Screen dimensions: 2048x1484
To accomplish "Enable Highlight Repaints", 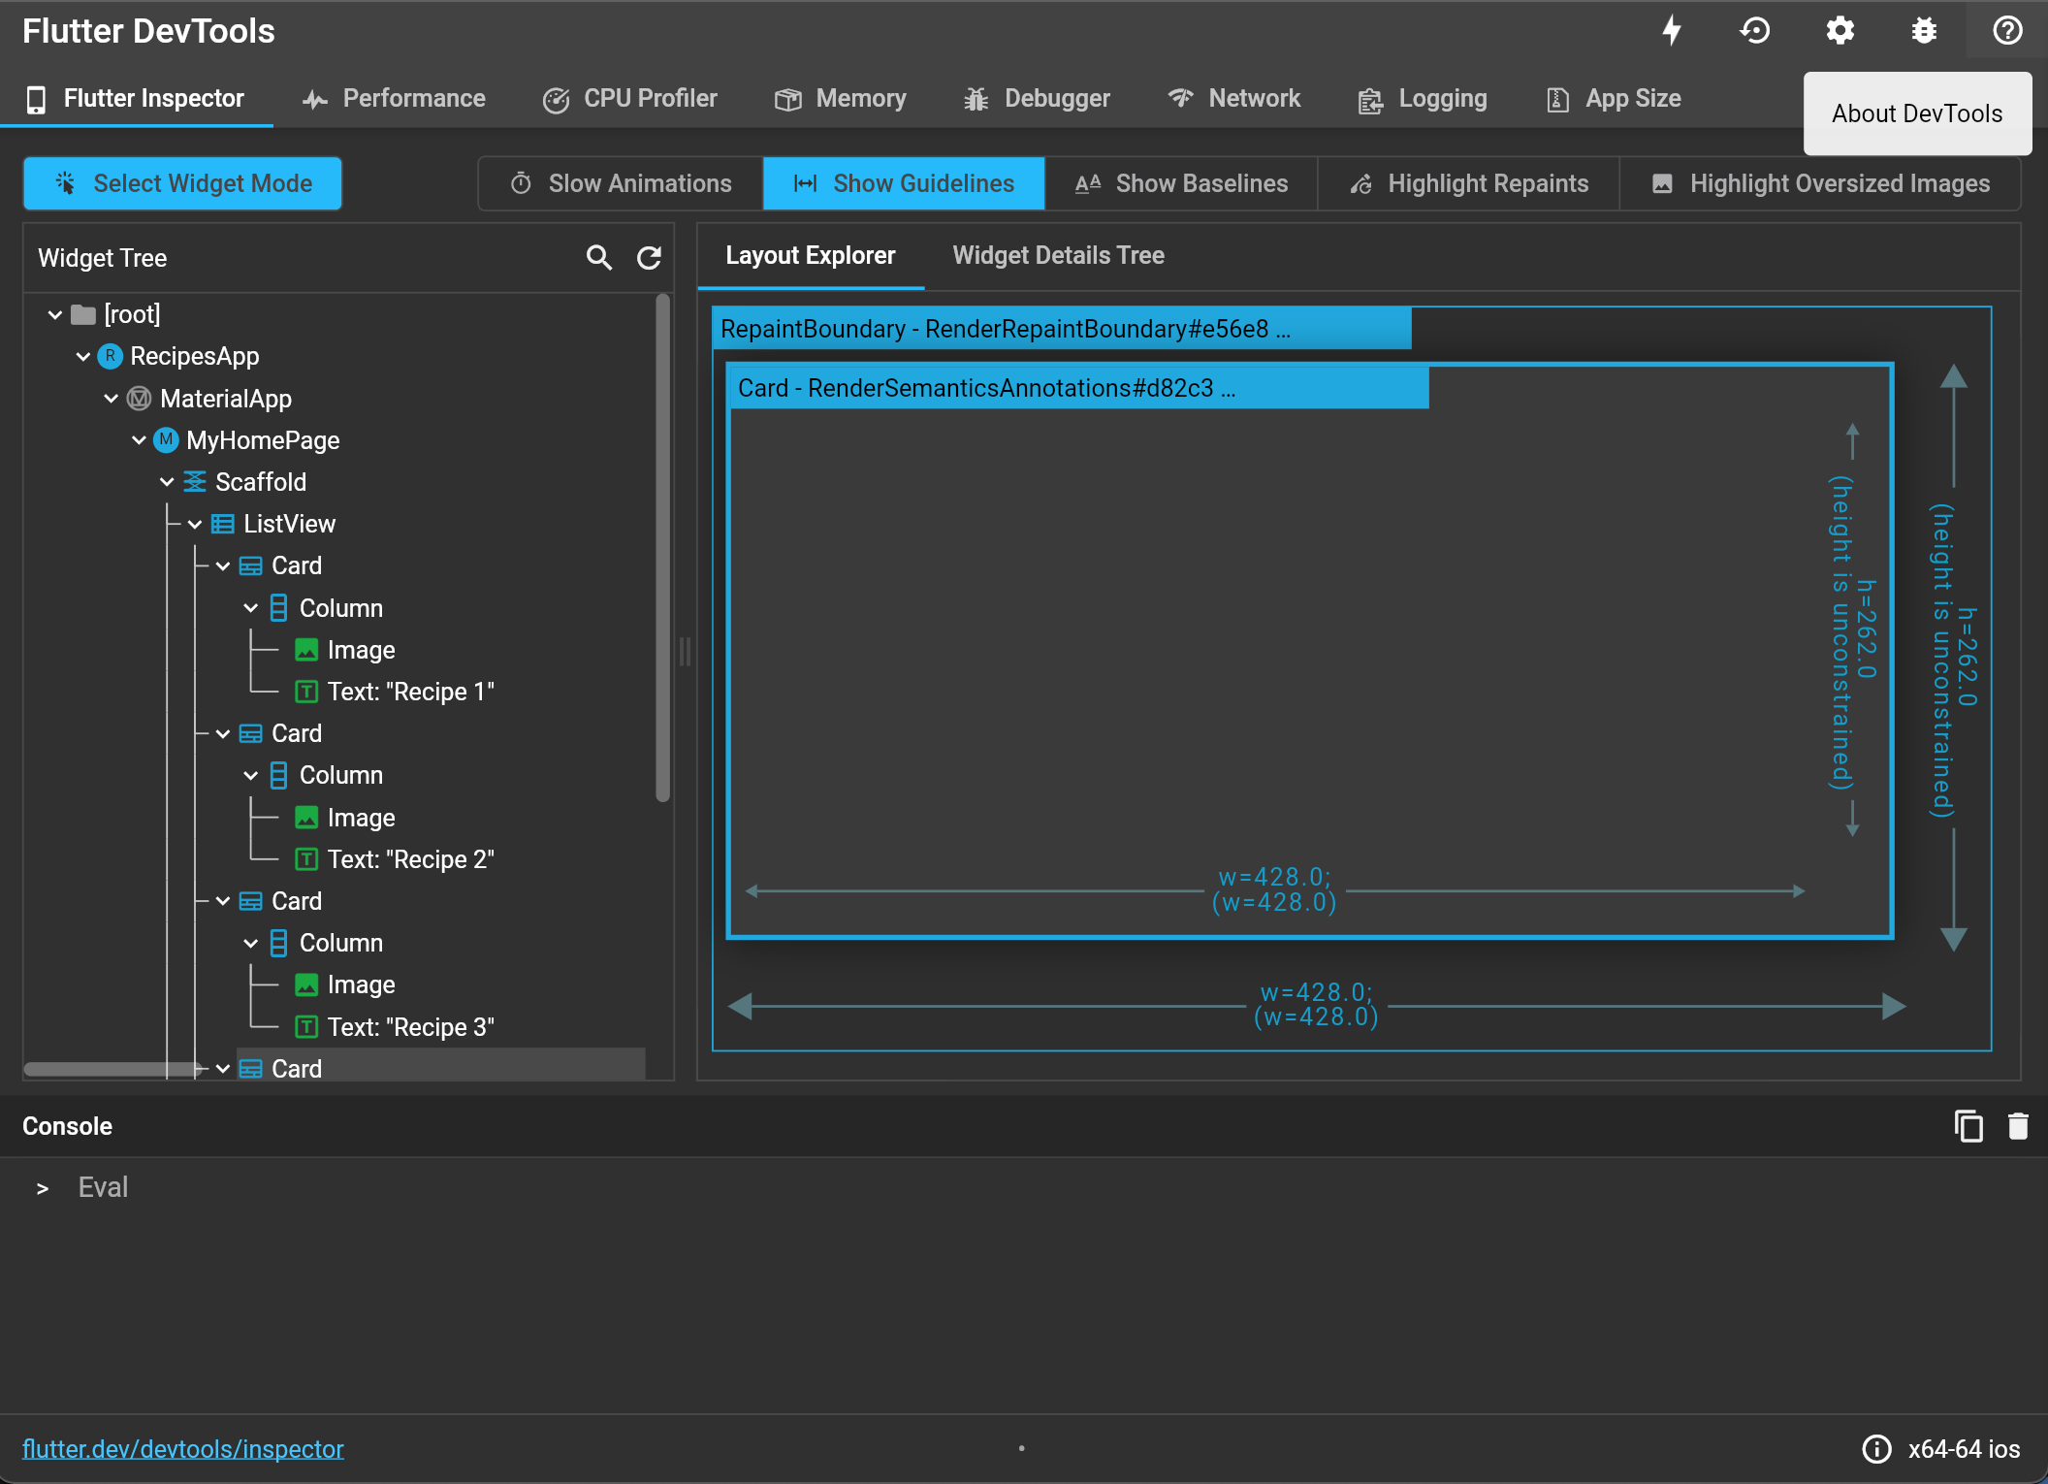I will (1468, 183).
